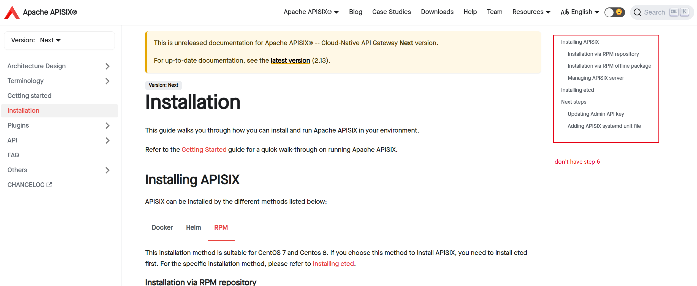Expand the API section chevron
697x286 pixels.
tap(107, 140)
